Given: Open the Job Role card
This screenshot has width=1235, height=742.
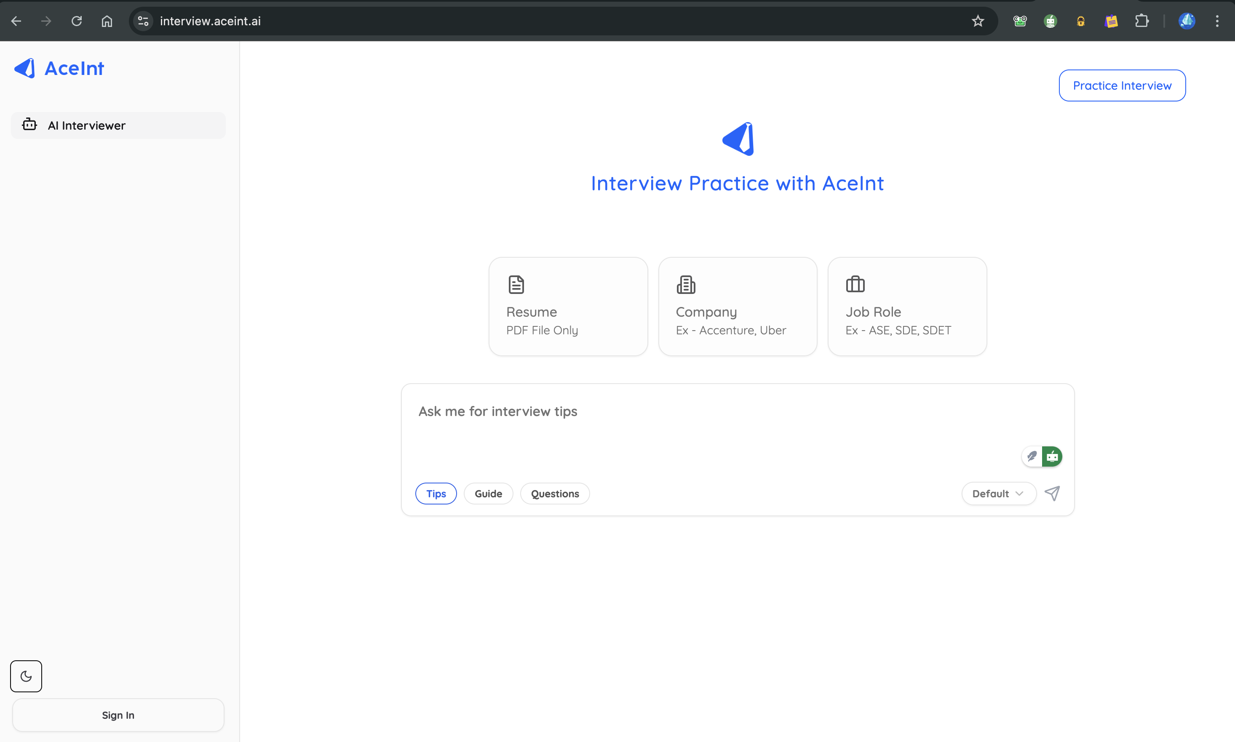Looking at the screenshot, I should pos(907,307).
